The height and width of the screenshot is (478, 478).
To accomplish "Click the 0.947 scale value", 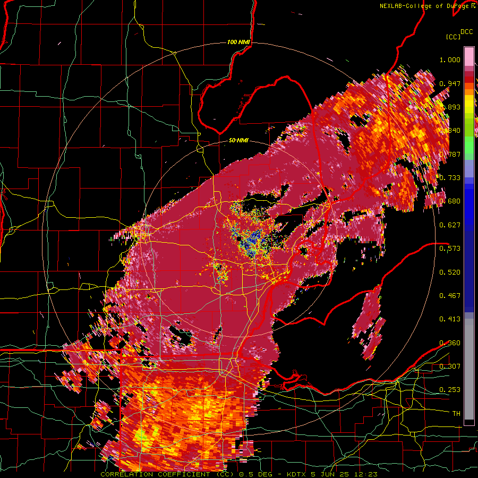I will coord(450,83).
